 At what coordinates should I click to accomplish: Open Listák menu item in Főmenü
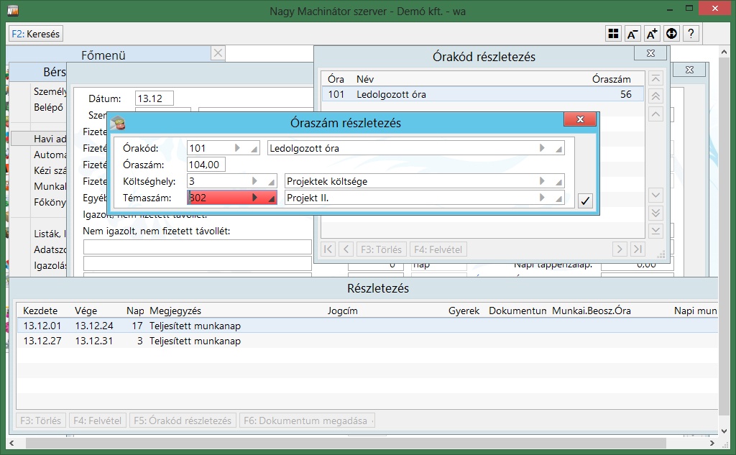tap(50, 234)
